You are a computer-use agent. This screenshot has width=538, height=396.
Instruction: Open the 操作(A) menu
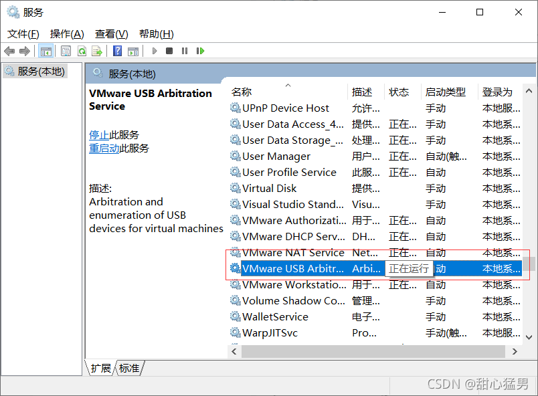67,34
